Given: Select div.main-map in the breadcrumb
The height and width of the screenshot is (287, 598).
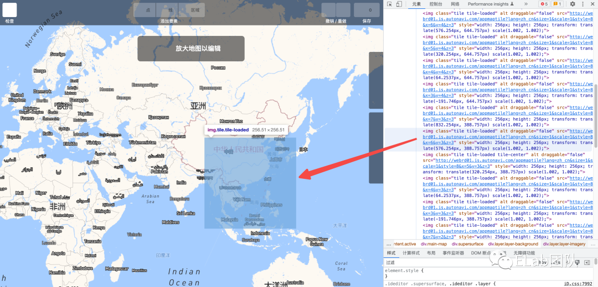Looking at the screenshot, I should tap(434, 244).
